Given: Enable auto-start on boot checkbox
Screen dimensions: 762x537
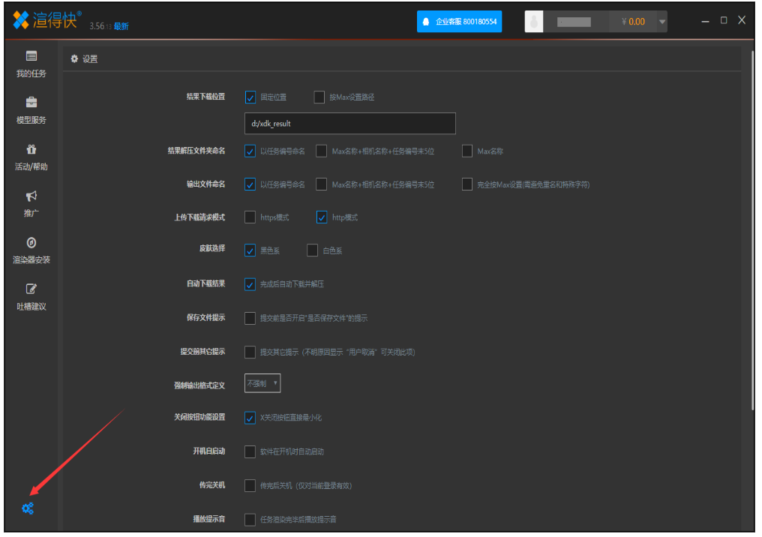Looking at the screenshot, I should pos(250,451).
